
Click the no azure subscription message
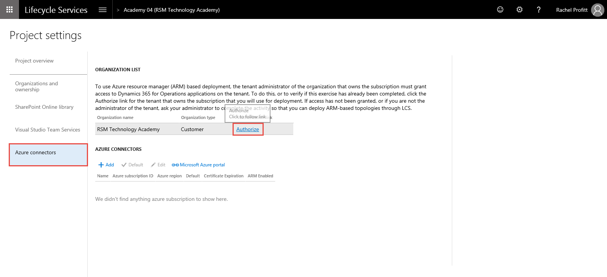coord(162,199)
